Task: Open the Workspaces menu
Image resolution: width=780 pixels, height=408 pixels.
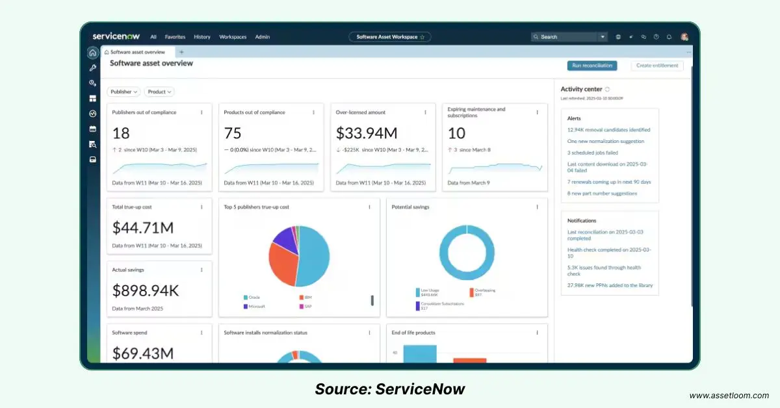Action: tap(233, 37)
